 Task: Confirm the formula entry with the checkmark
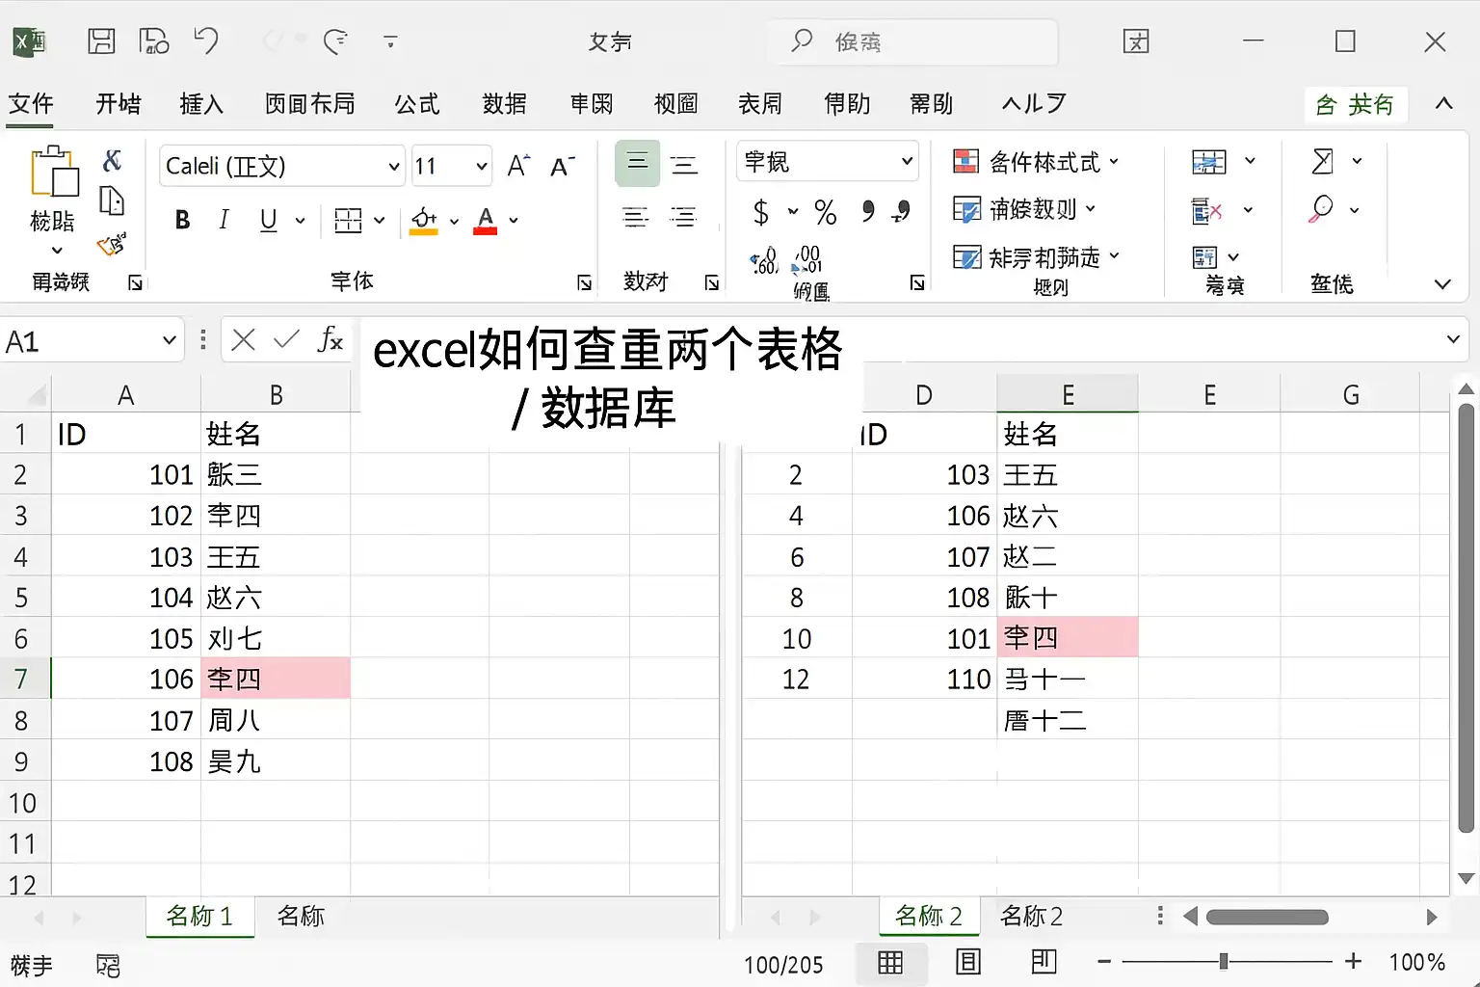coord(286,339)
